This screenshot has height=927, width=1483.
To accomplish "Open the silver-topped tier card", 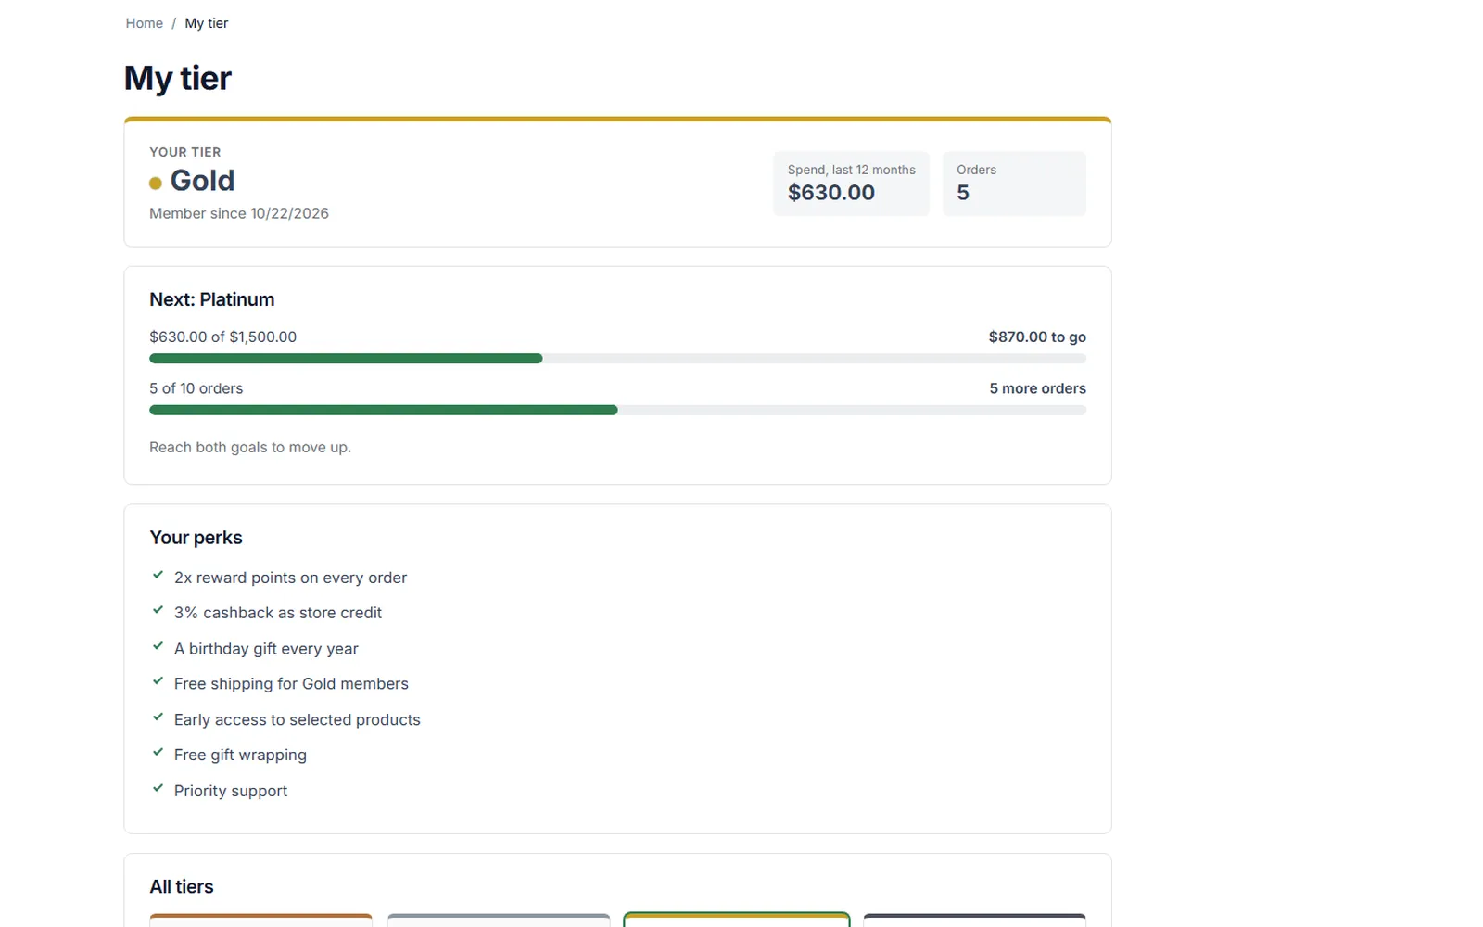I will pyautogui.click(x=499, y=921).
